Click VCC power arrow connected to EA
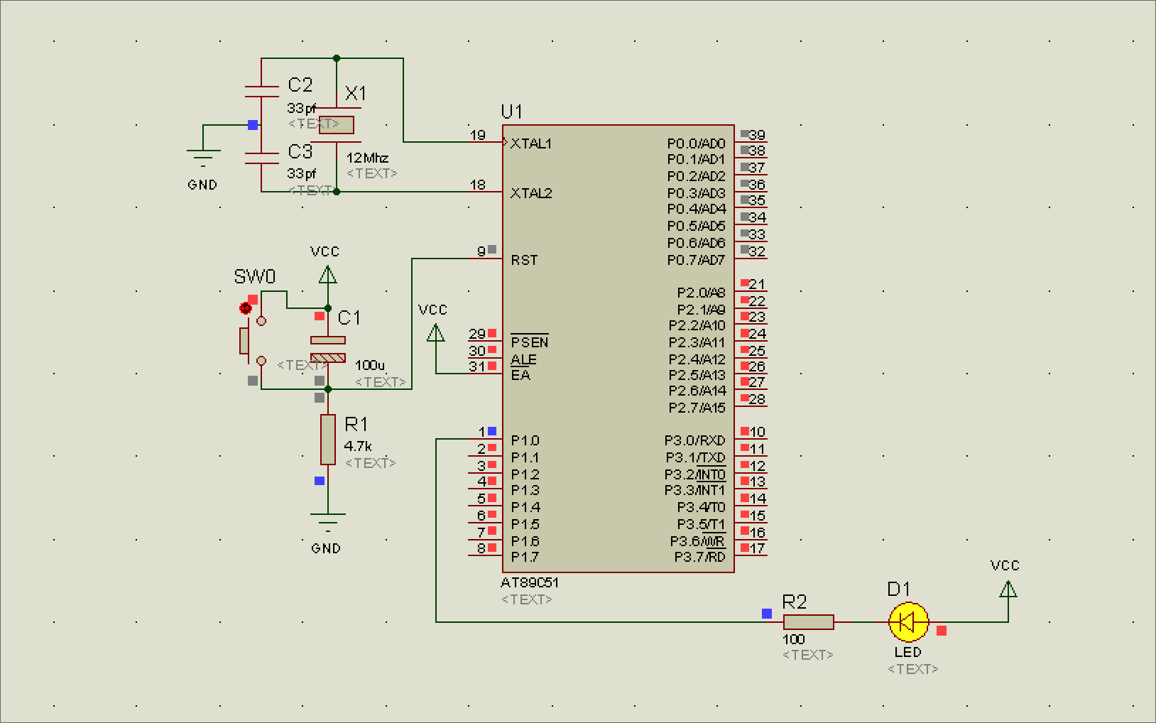The height and width of the screenshot is (723, 1156). pyautogui.click(x=436, y=332)
